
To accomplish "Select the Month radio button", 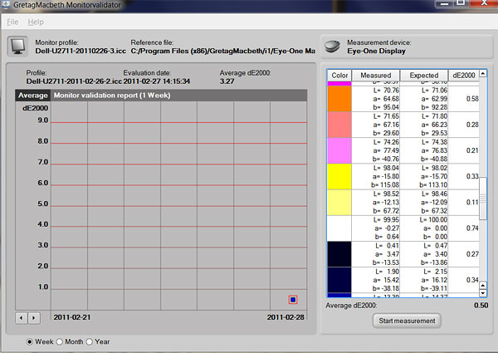I will point(60,342).
